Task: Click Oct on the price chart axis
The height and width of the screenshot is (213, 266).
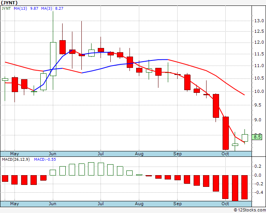Action: click(225, 154)
